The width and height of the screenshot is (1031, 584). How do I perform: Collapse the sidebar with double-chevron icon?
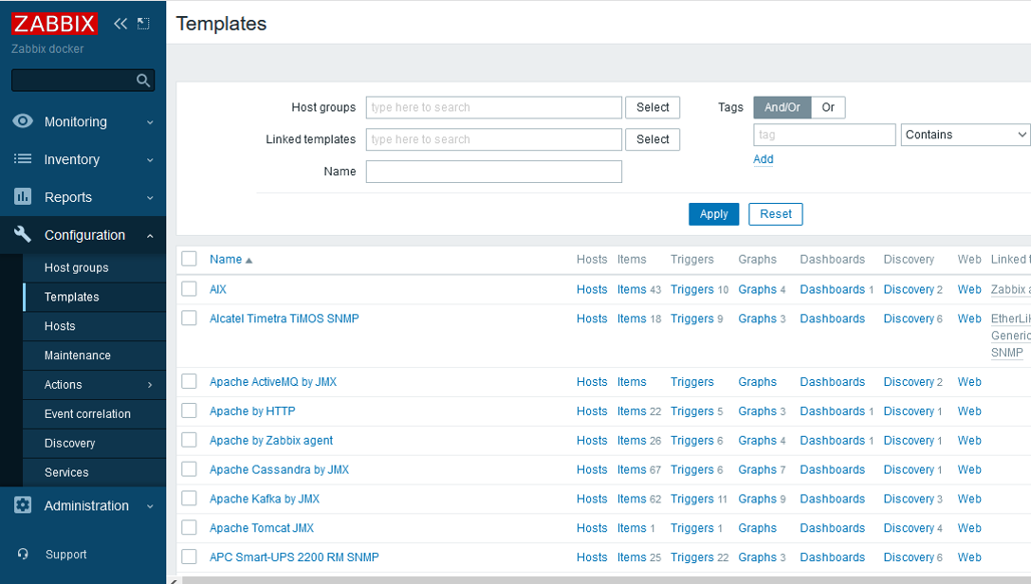(x=120, y=24)
